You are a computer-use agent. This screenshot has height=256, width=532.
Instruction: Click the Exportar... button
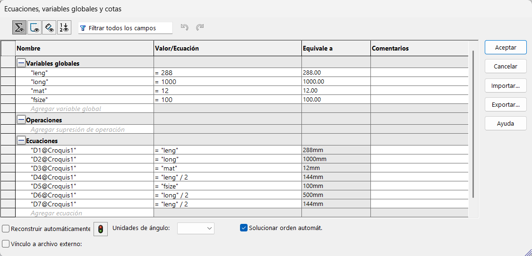(x=506, y=105)
